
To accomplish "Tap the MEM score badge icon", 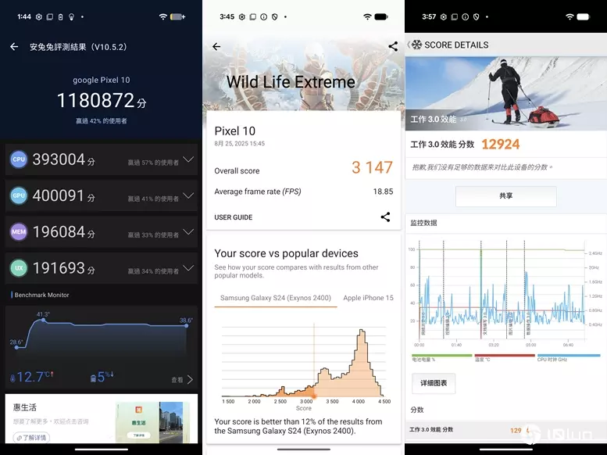I will [19, 231].
